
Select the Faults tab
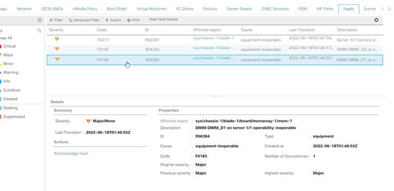coord(349,9)
